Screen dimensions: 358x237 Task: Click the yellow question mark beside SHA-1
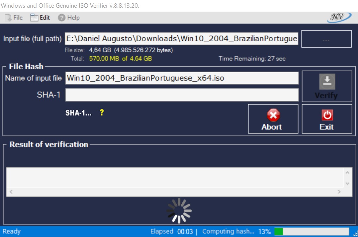(101, 113)
